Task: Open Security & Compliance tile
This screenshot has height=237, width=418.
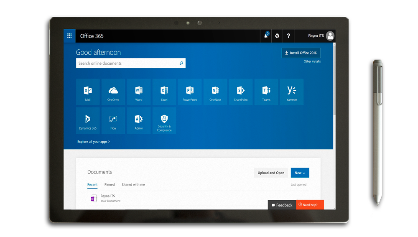Action: point(164,120)
